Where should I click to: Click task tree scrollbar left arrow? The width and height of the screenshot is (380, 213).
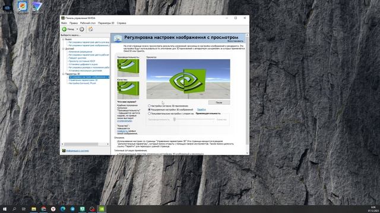tap(62, 144)
